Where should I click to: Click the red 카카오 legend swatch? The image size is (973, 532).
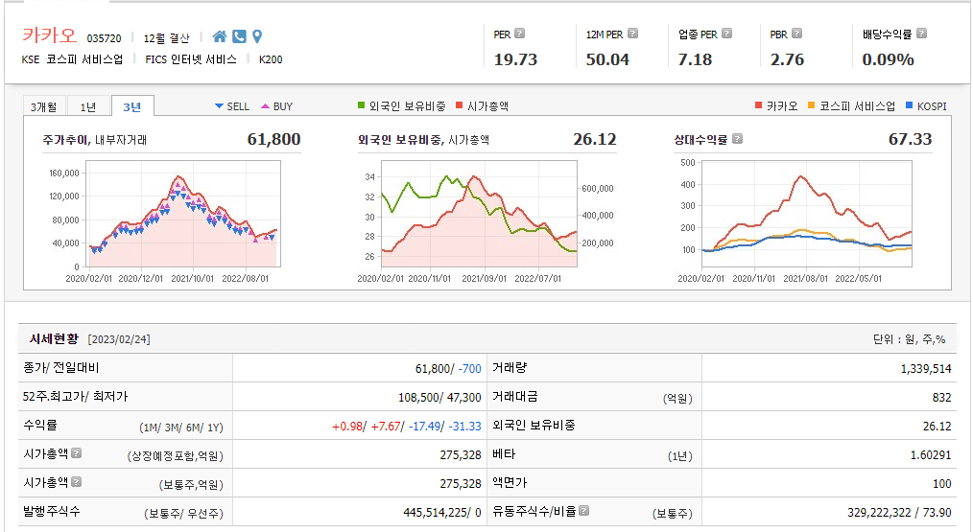758,105
